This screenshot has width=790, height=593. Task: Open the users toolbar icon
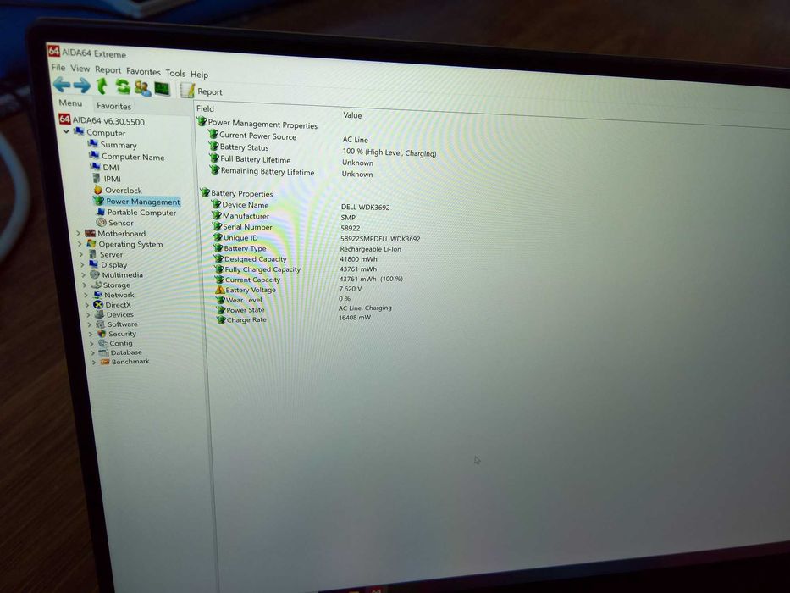[x=142, y=88]
